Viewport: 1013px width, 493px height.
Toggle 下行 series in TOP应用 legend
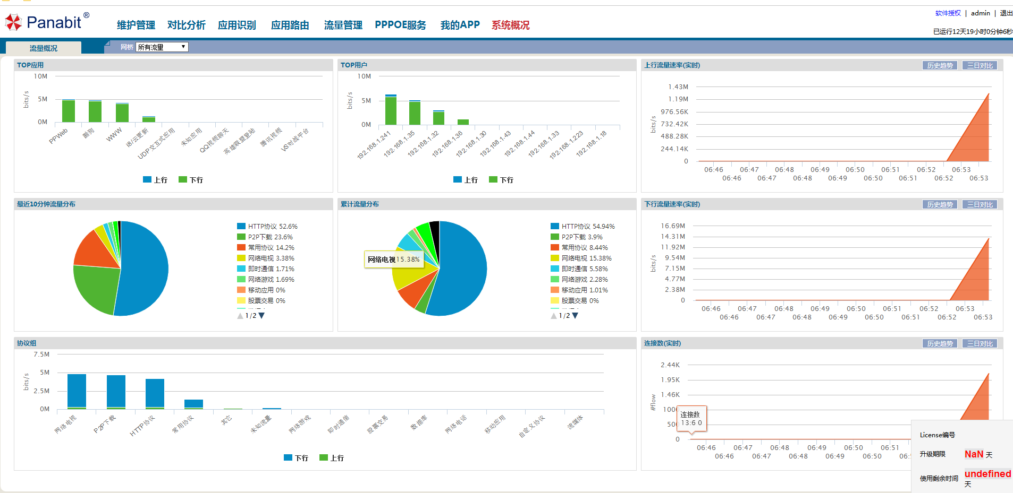pyautogui.click(x=191, y=180)
